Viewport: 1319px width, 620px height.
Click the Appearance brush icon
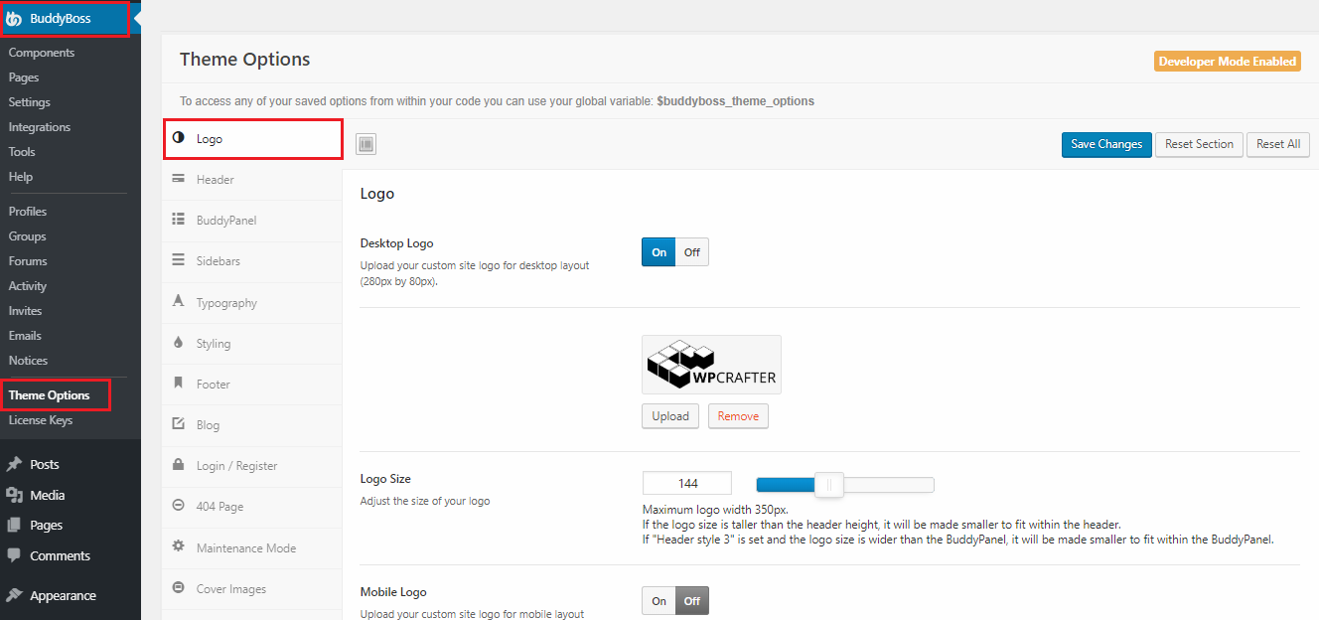tap(14, 595)
